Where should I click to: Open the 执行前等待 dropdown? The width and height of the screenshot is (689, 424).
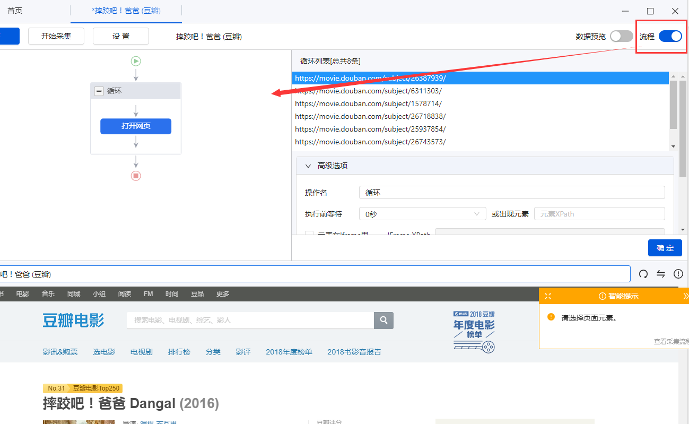422,214
